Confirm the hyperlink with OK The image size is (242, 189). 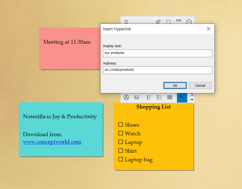[x=175, y=85]
